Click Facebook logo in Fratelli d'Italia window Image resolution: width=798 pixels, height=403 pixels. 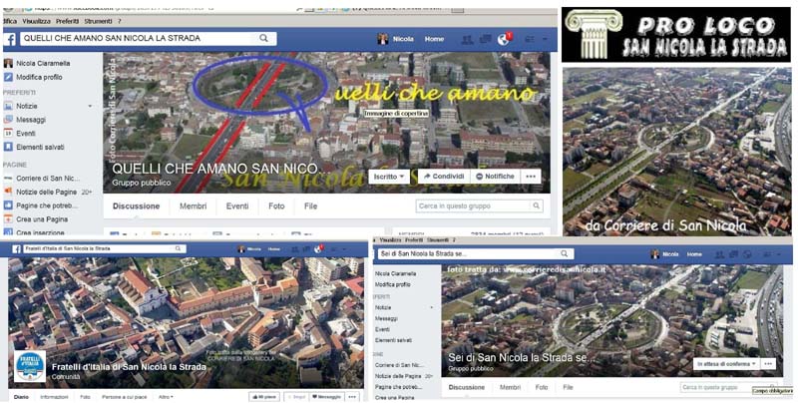tap(16, 249)
